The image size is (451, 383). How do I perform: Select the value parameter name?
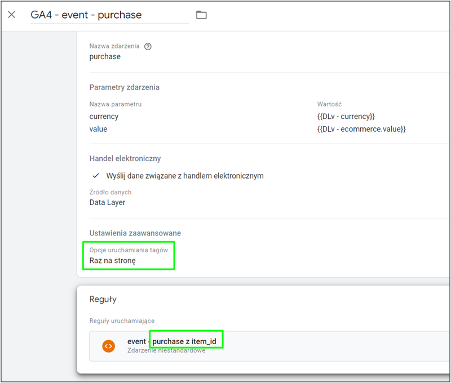pyautogui.click(x=98, y=129)
